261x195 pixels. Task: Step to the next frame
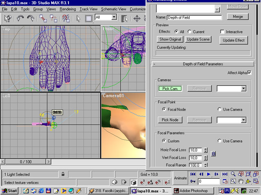click(216, 174)
